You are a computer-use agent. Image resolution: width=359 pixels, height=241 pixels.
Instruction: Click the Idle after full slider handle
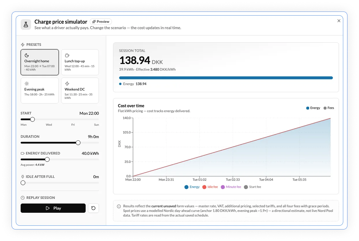click(x=23, y=183)
